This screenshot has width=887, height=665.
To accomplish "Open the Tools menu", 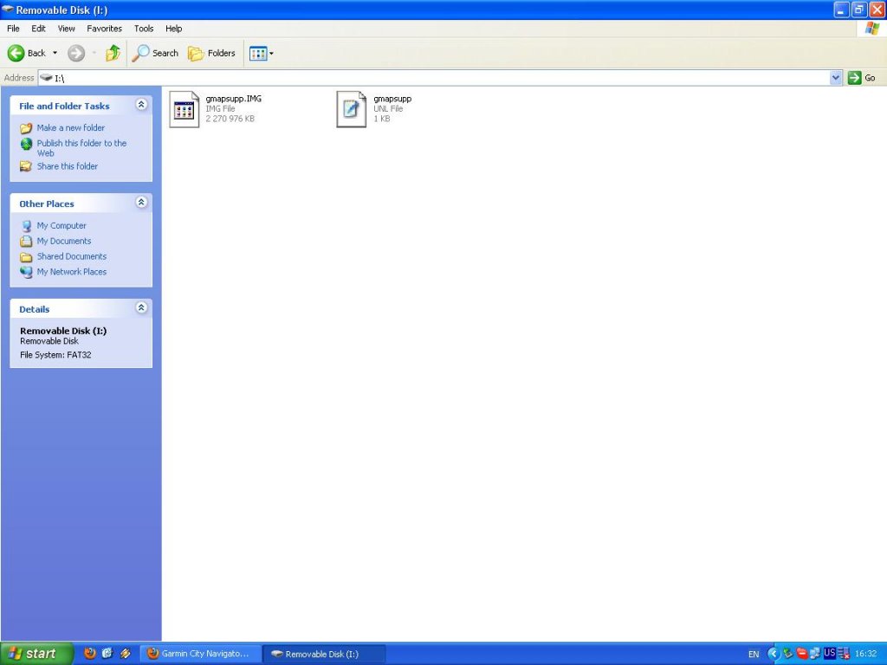I will (144, 29).
